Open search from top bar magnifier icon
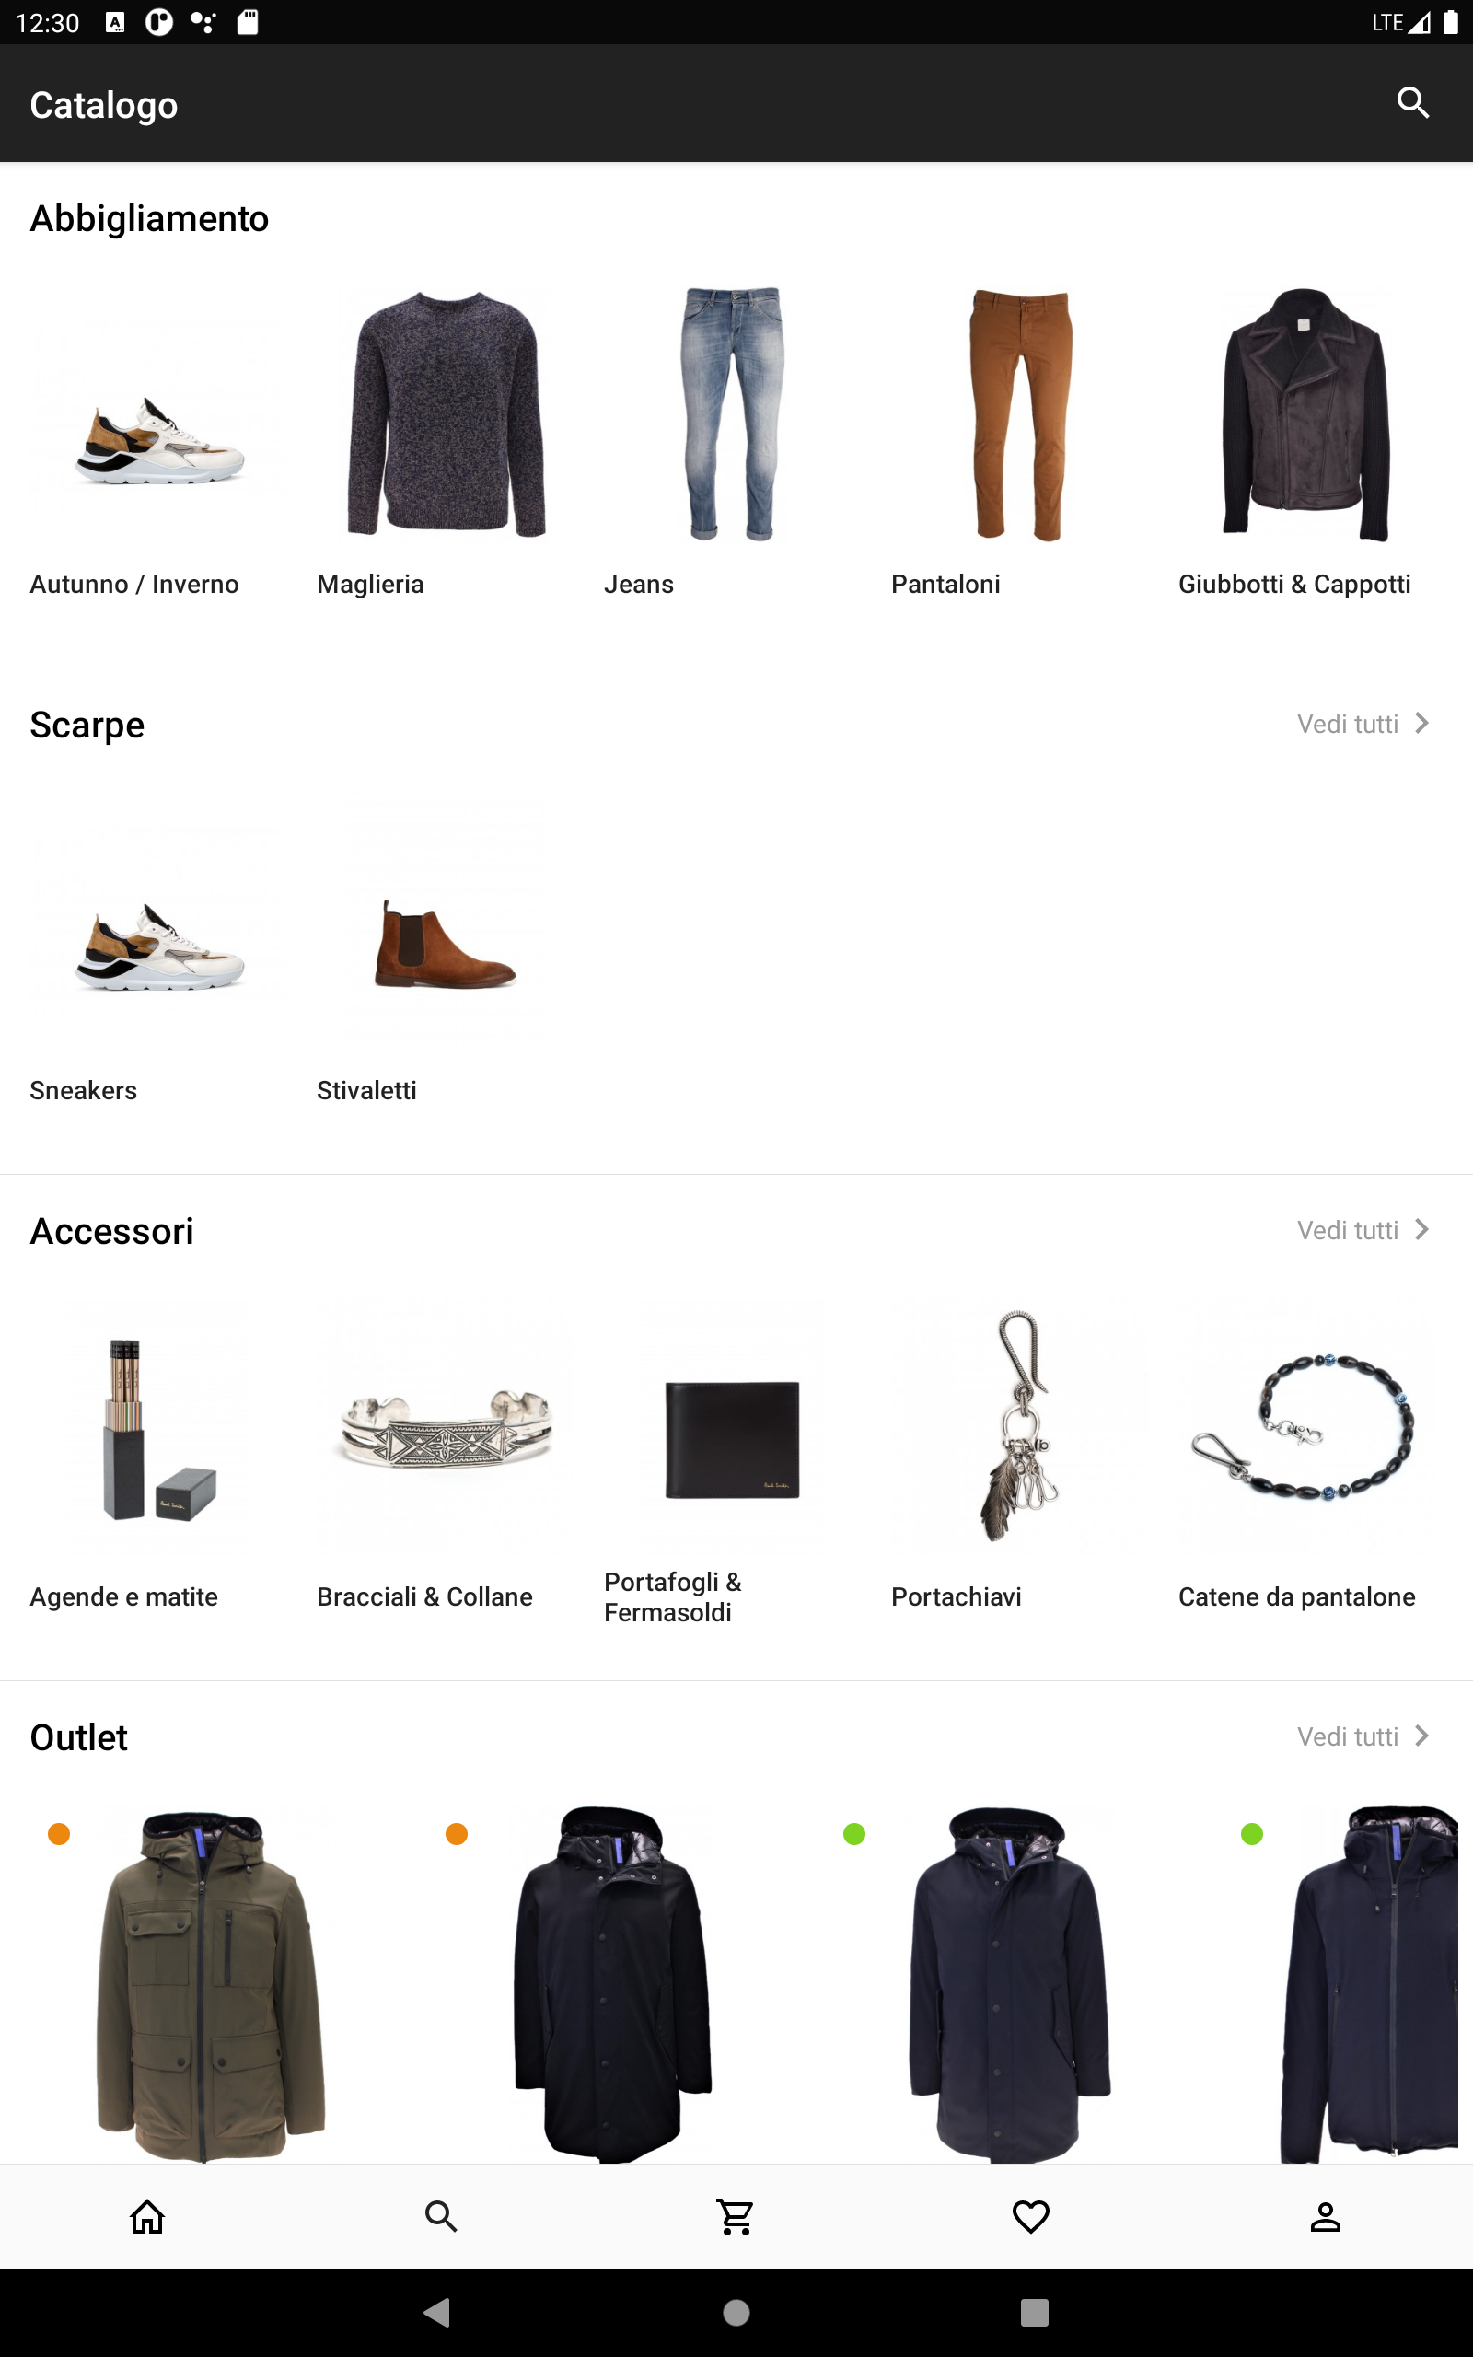Image resolution: width=1473 pixels, height=2357 pixels. (1412, 102)
